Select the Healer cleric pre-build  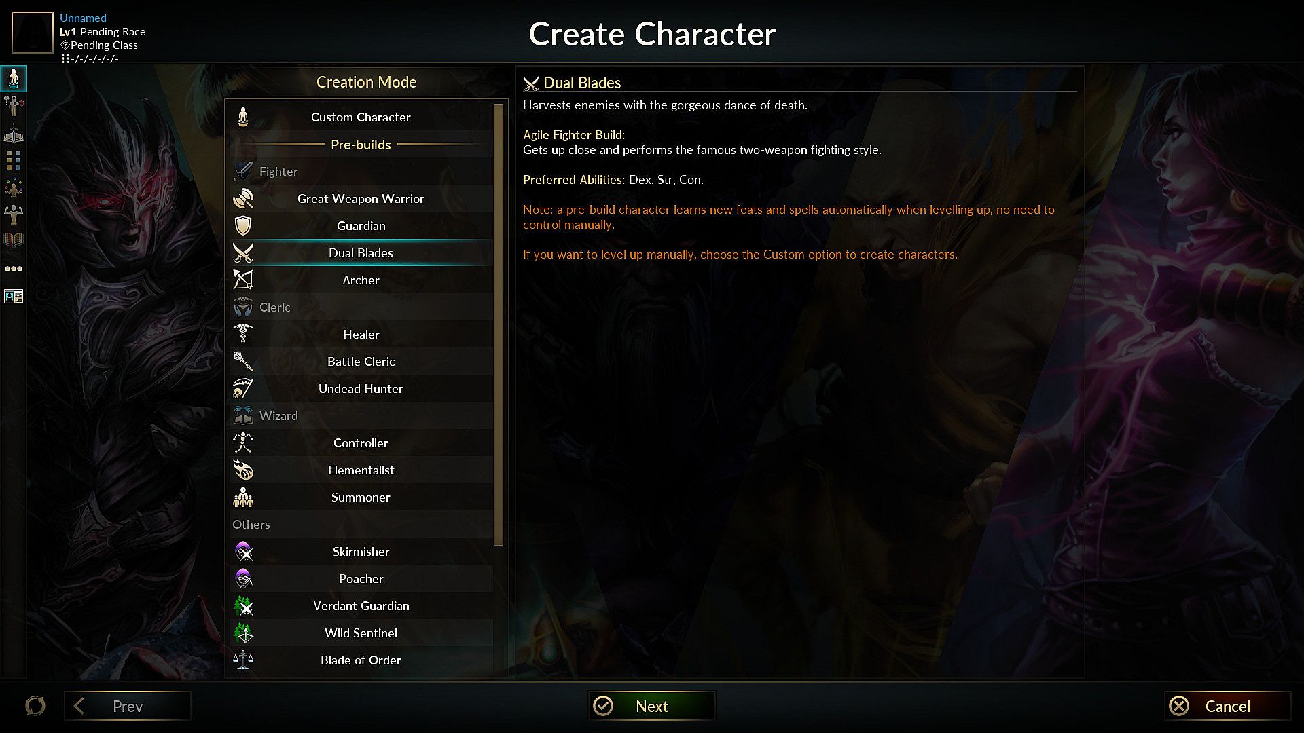click(361, 334)
